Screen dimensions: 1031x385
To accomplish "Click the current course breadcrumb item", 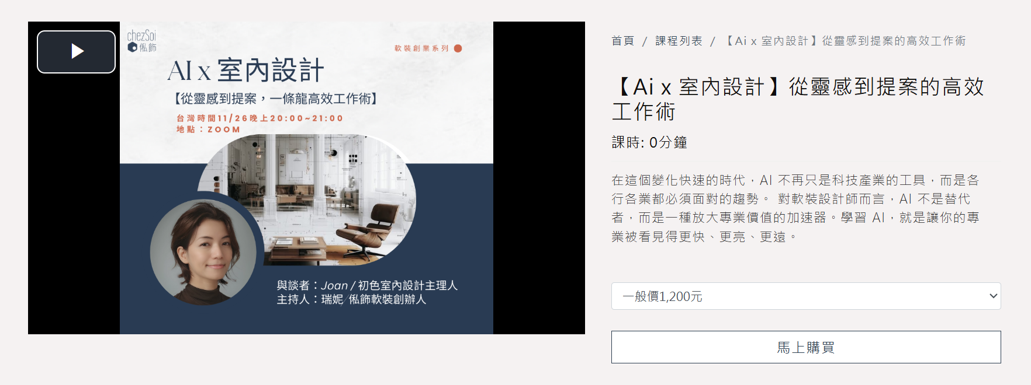I will tap(845, 41).
